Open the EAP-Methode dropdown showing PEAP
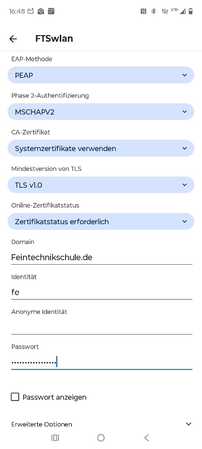Image resolution: width=202 pixels, height=449 pixels. (x=101, y=75)
